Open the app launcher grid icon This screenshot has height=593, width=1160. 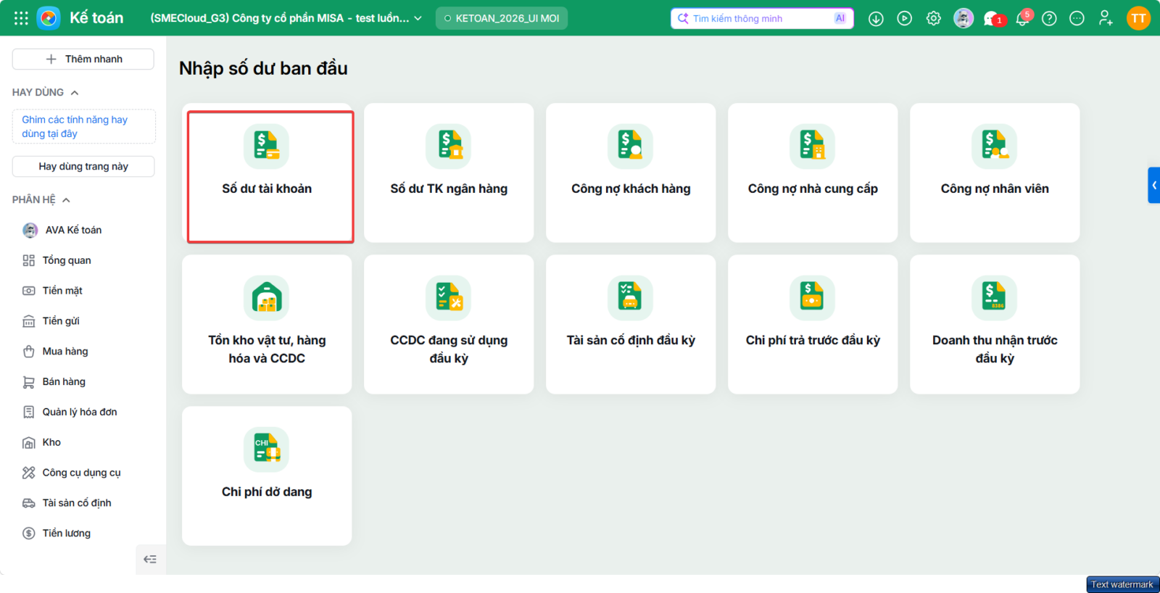tap(21, 18)
